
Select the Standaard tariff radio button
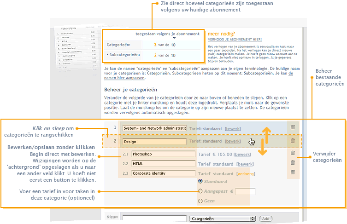pyautogui.click(x=200, y=181)
